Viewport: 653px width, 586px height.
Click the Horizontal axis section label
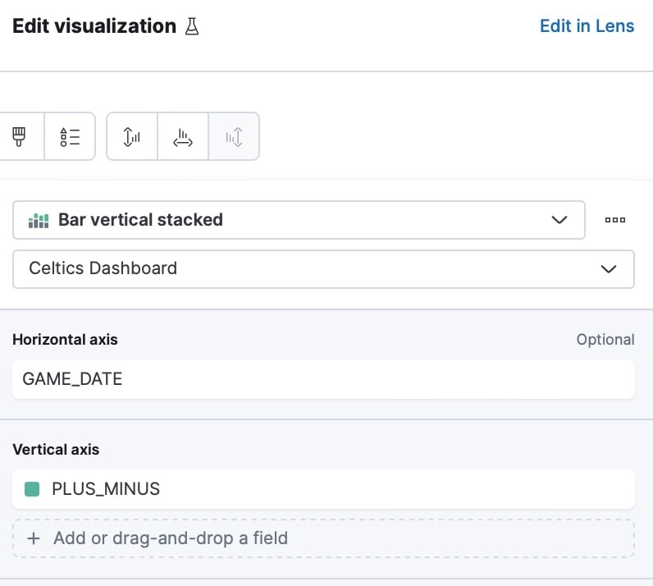[x=65, y=339]
